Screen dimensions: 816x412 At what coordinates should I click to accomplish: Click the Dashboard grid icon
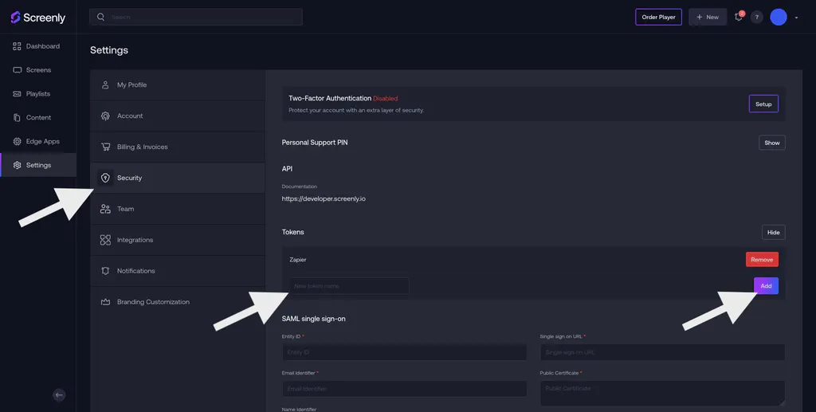click(x=18, y=46)
